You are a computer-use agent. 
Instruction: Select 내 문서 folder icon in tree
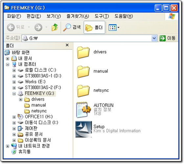coord(14,58)
